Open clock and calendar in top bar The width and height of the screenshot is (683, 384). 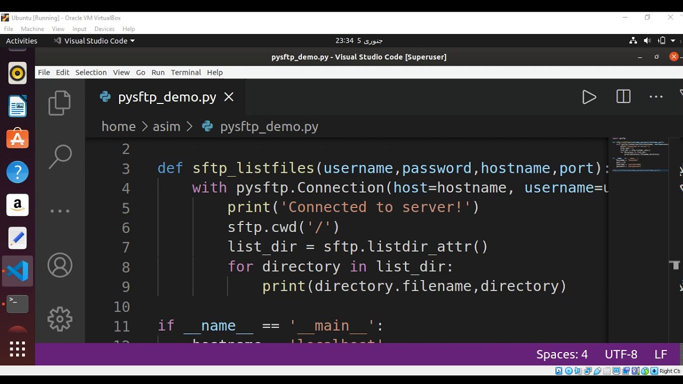point(359,41)
